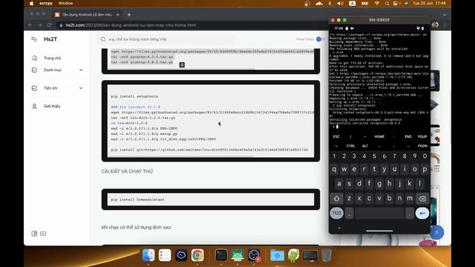Tap the shift key on phone keyboard
Viewport: 475px width, 267px height.
click(336, 199)
